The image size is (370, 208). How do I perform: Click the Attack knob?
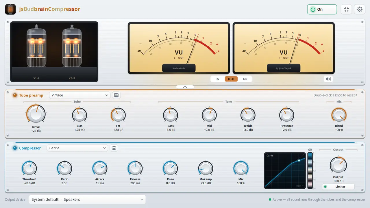click(100, 168)
